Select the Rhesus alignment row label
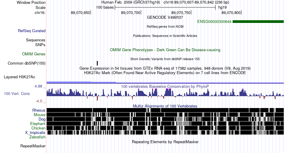 (39, 110)
